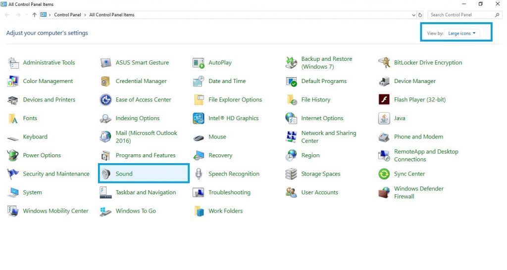Open the Devices and Printers icon
The image size is (507, 270).
13,100
